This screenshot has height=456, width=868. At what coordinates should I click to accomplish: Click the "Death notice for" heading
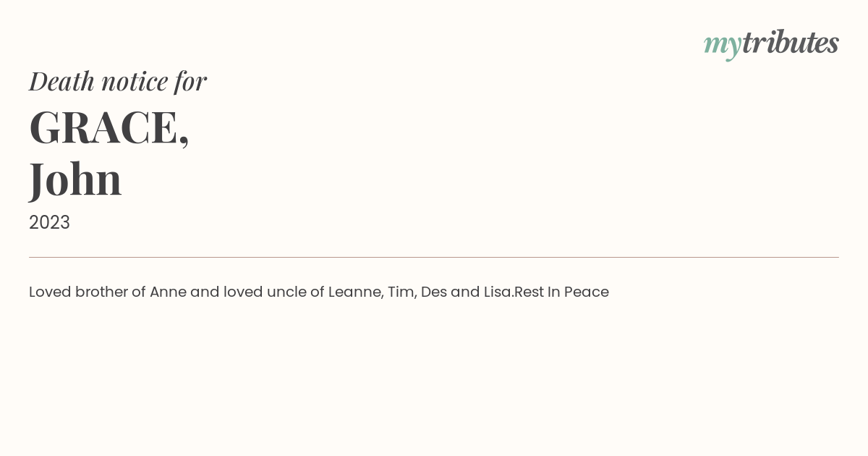(x=118, y=82)
